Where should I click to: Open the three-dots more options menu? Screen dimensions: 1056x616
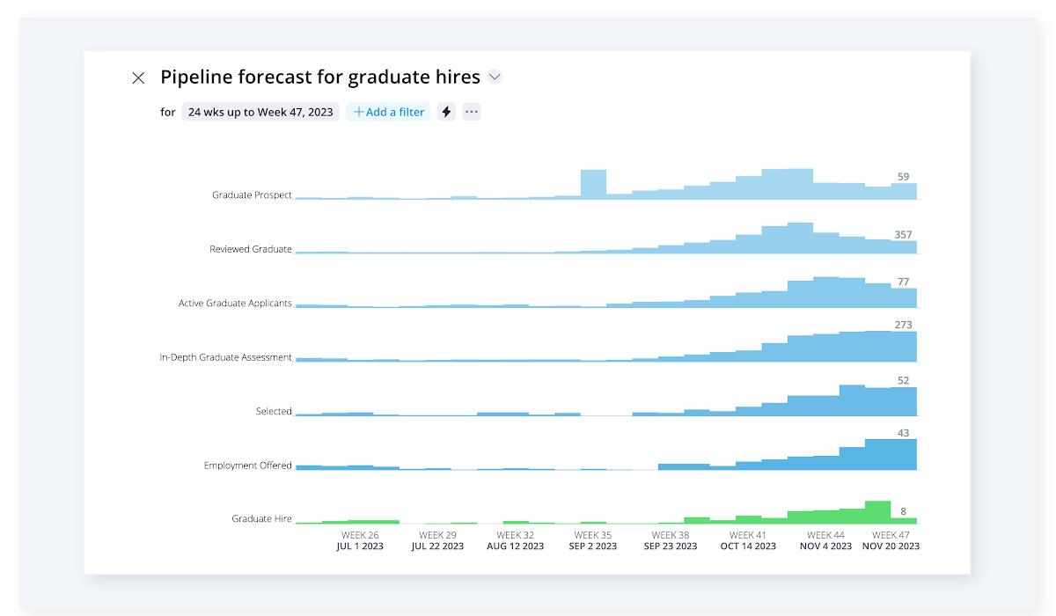(x=472, y=112)
